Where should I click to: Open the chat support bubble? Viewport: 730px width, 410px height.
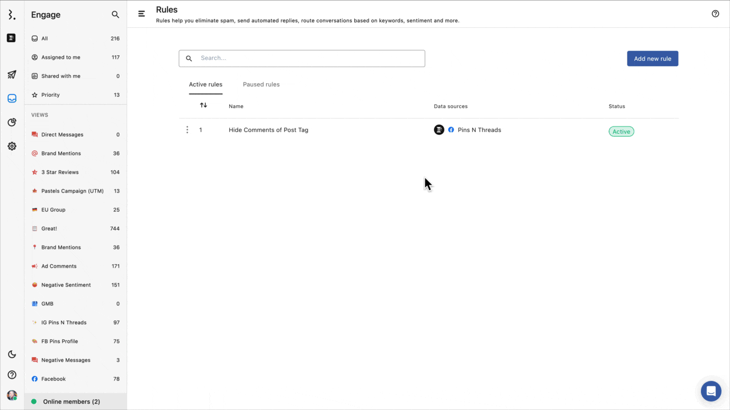pyautogui.click(x=711, y=391)
